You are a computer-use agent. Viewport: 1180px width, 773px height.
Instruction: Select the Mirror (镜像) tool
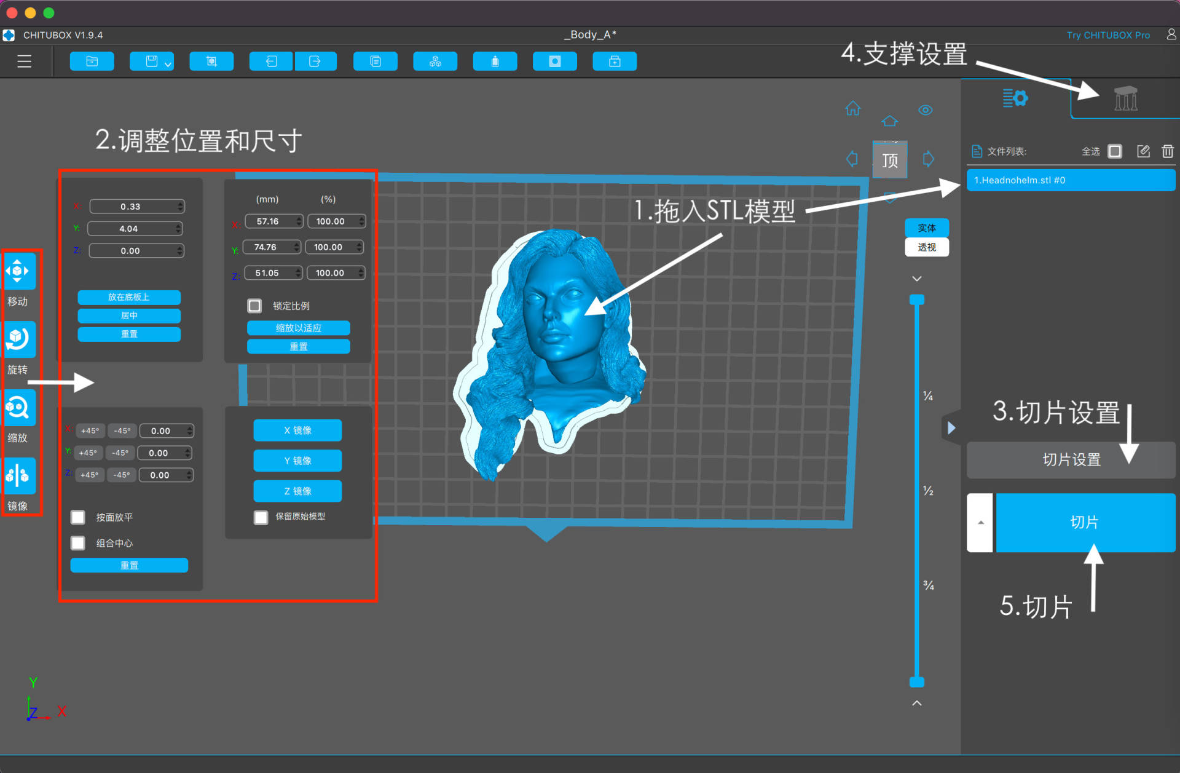(18, 475)
